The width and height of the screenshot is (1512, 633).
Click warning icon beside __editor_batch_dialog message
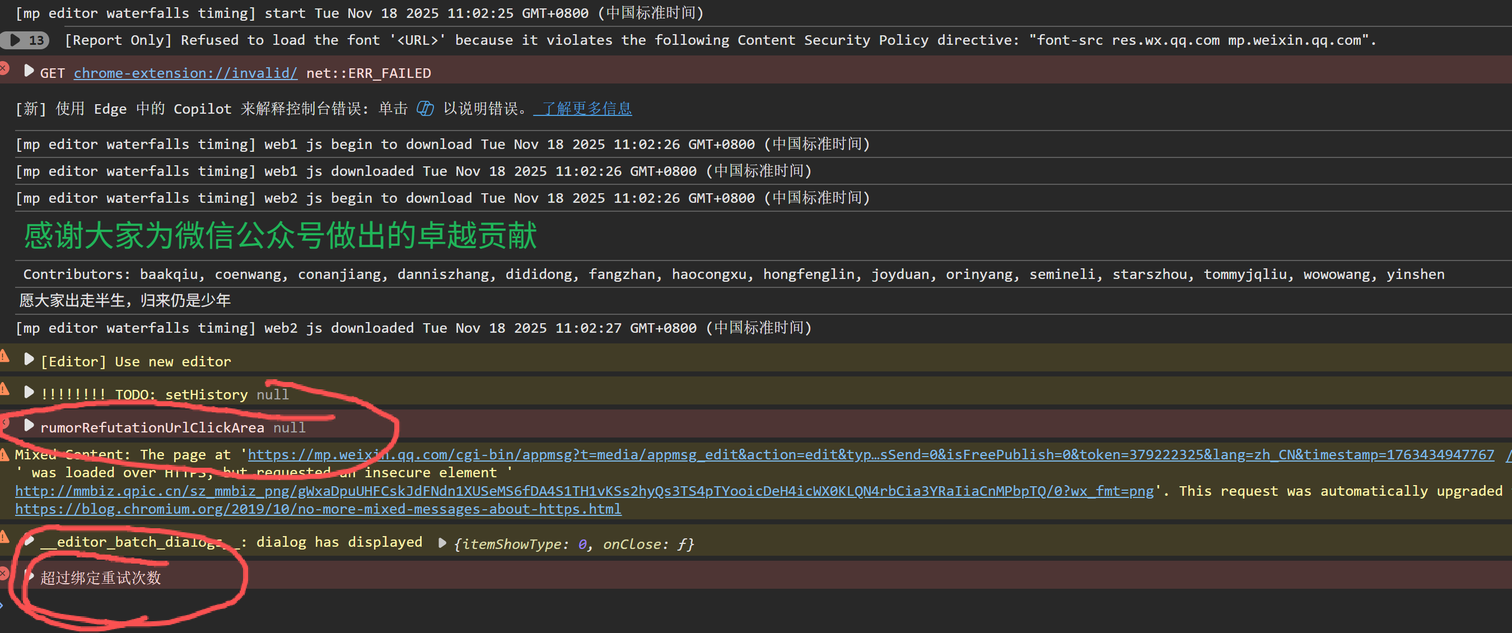[4, 536]
